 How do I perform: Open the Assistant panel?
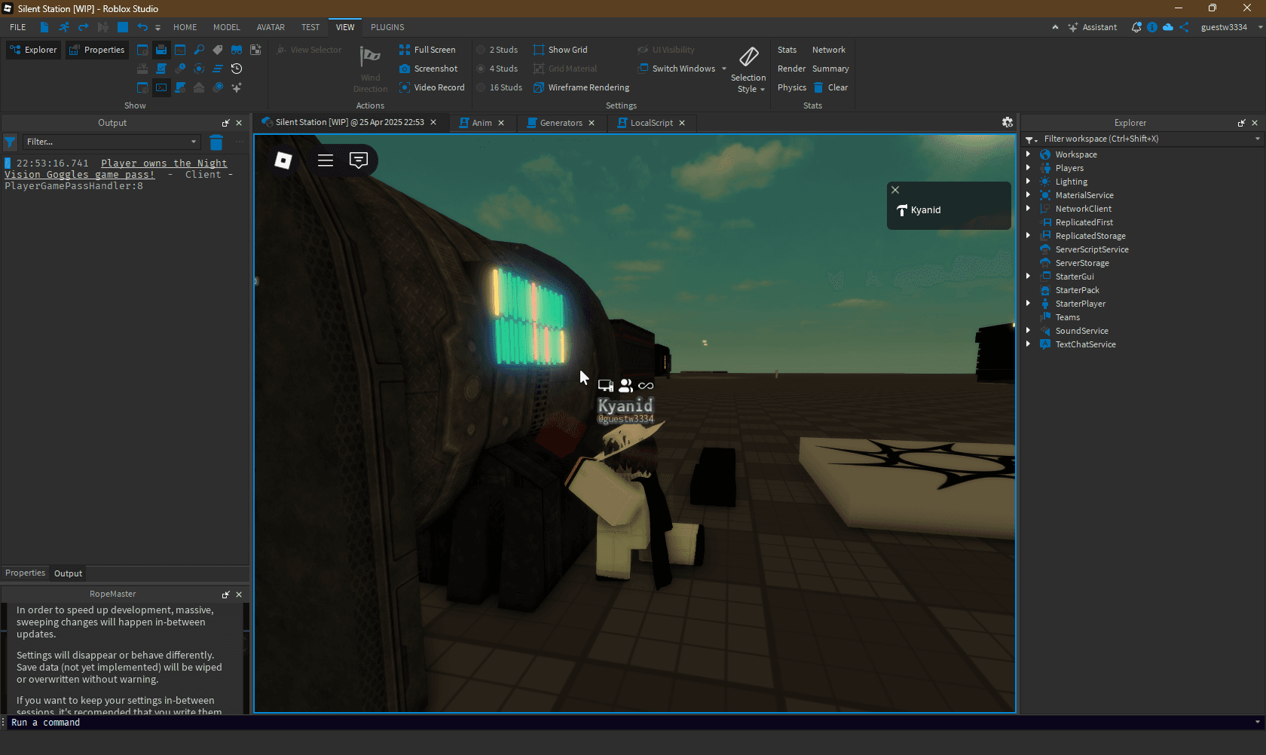pos(1092,27)
